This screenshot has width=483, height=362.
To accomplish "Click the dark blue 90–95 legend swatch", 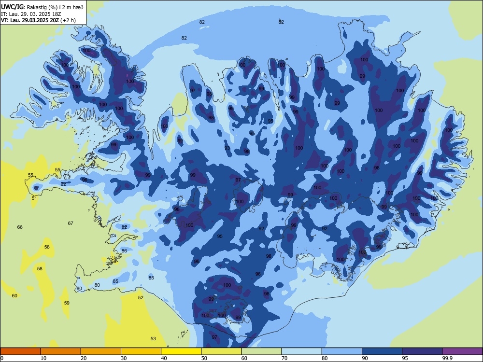I will (x=382, y=351).
